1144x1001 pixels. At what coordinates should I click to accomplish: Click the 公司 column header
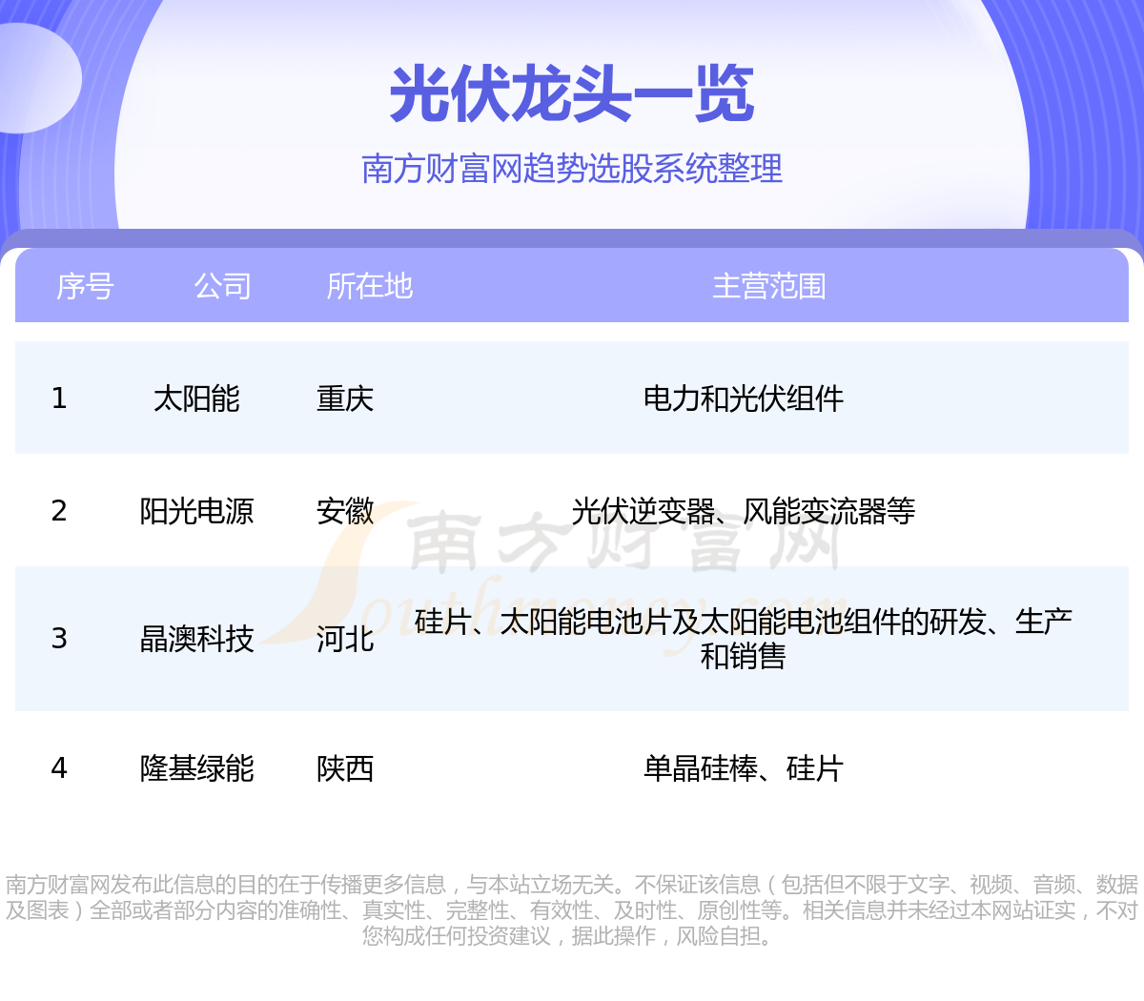tap(222, 286)
